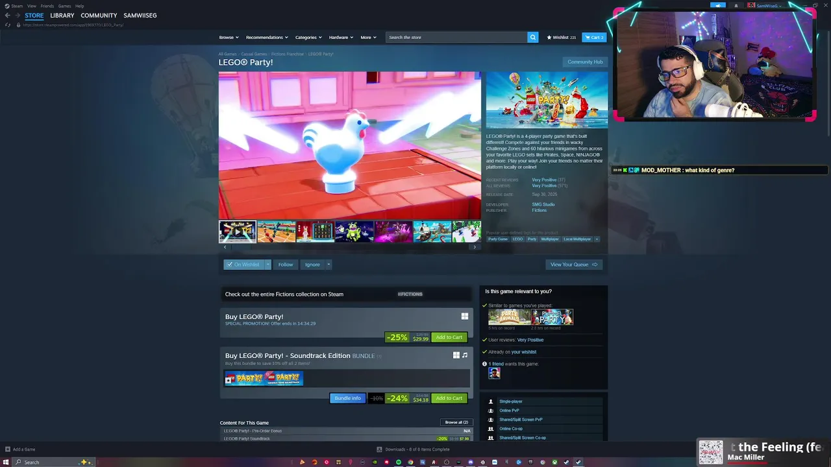Click the Party Animals similar game thumbnail
This screenshot has height=467, width=831.
click(x=509, y=317)
